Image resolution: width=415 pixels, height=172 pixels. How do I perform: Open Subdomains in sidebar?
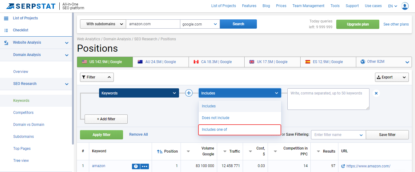[x=23, y=137]
